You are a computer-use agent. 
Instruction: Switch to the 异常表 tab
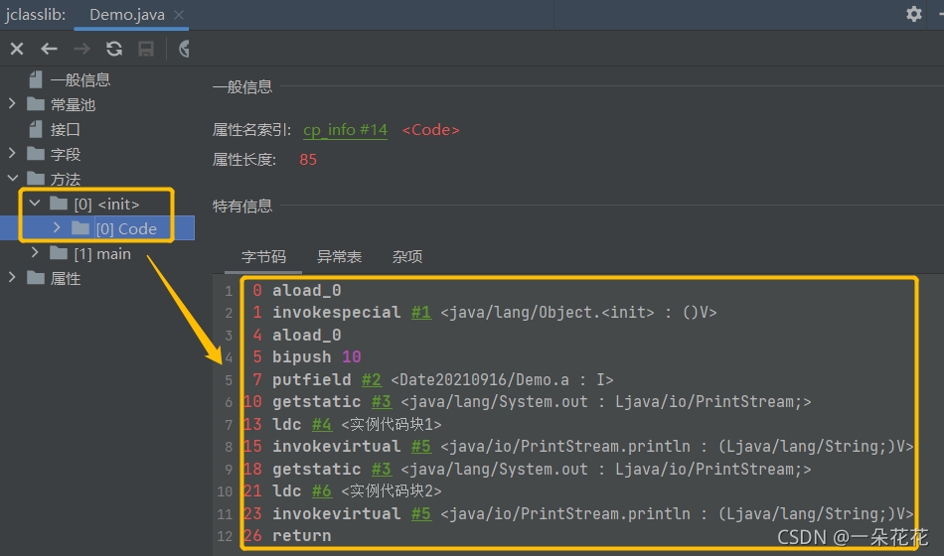[339, 257]
